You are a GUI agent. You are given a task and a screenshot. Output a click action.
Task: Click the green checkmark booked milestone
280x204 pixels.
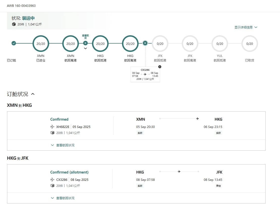click(x=14, y=43)
